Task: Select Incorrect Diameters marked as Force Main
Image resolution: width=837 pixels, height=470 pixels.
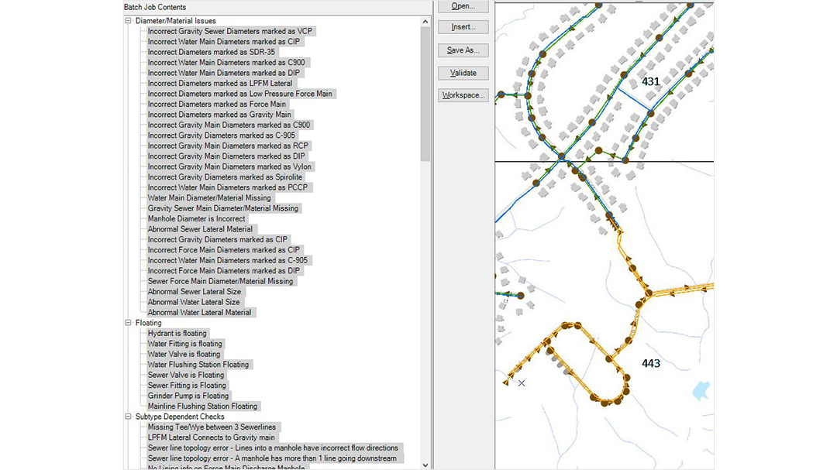Action: (x=217, y=104)
